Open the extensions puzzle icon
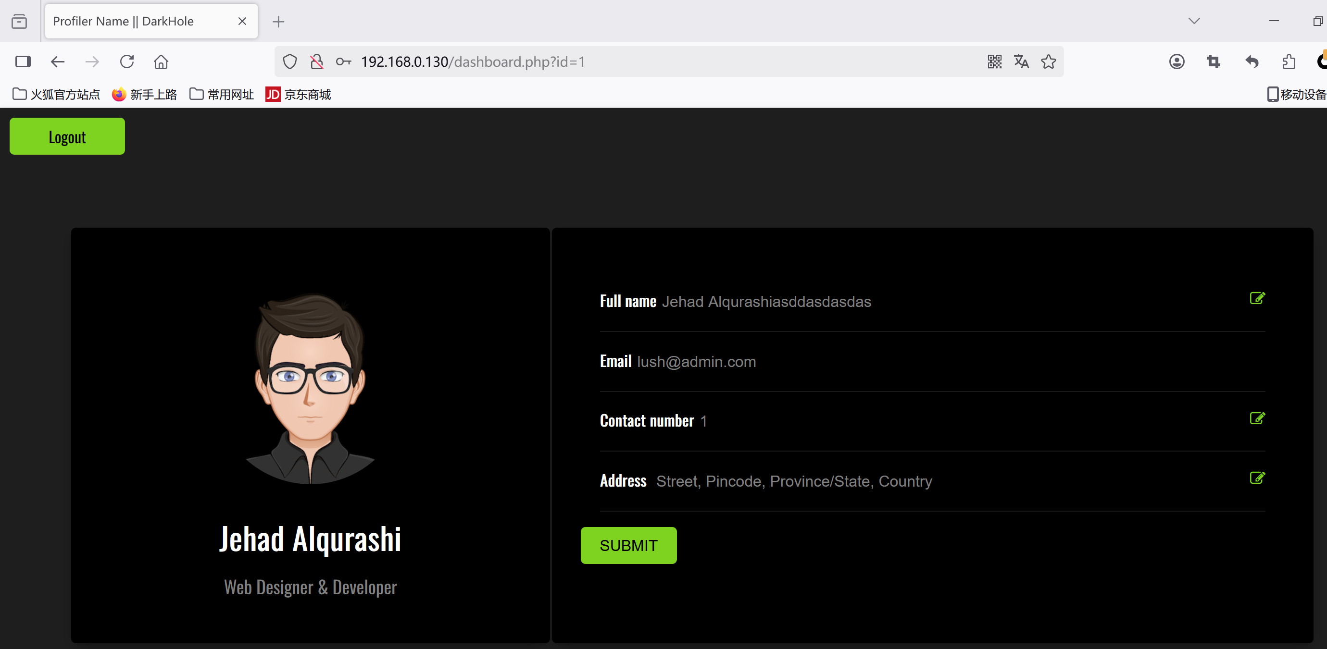 (1289, 62)
